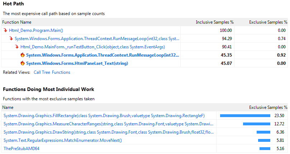Click the flame icon beside HtmlPanel.set_Text

coord(23,63)
